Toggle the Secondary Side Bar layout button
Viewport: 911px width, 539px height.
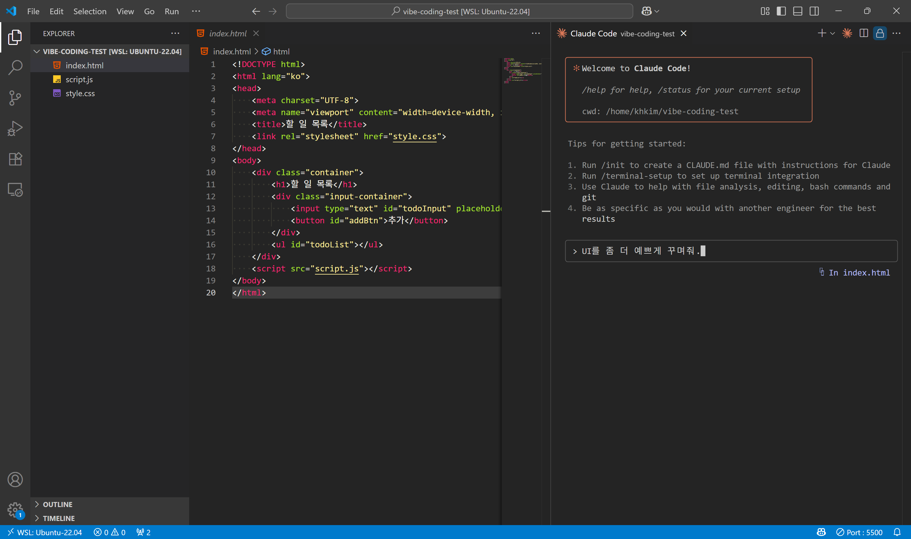pyautogui.click(x=814, y=11)
